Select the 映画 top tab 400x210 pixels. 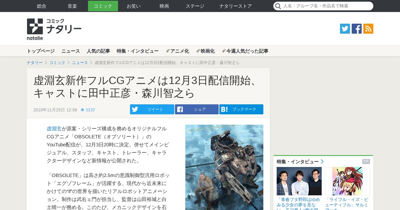click(164, 6)
